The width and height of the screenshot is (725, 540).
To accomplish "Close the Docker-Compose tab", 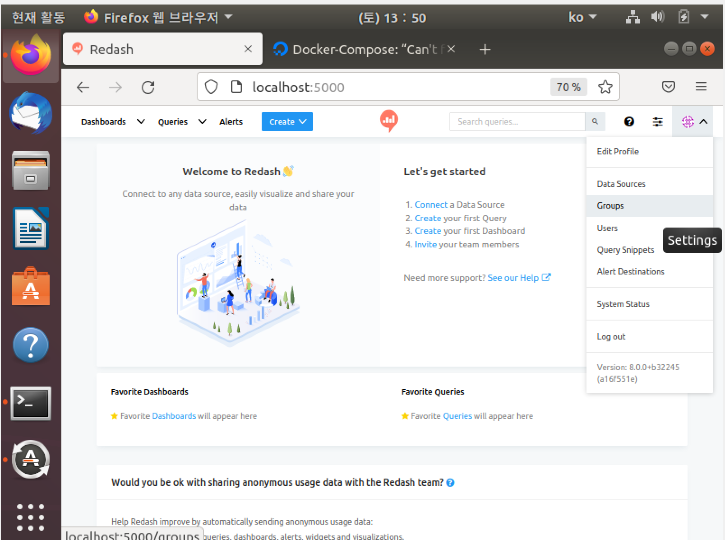I will click(x=451, y=49).
